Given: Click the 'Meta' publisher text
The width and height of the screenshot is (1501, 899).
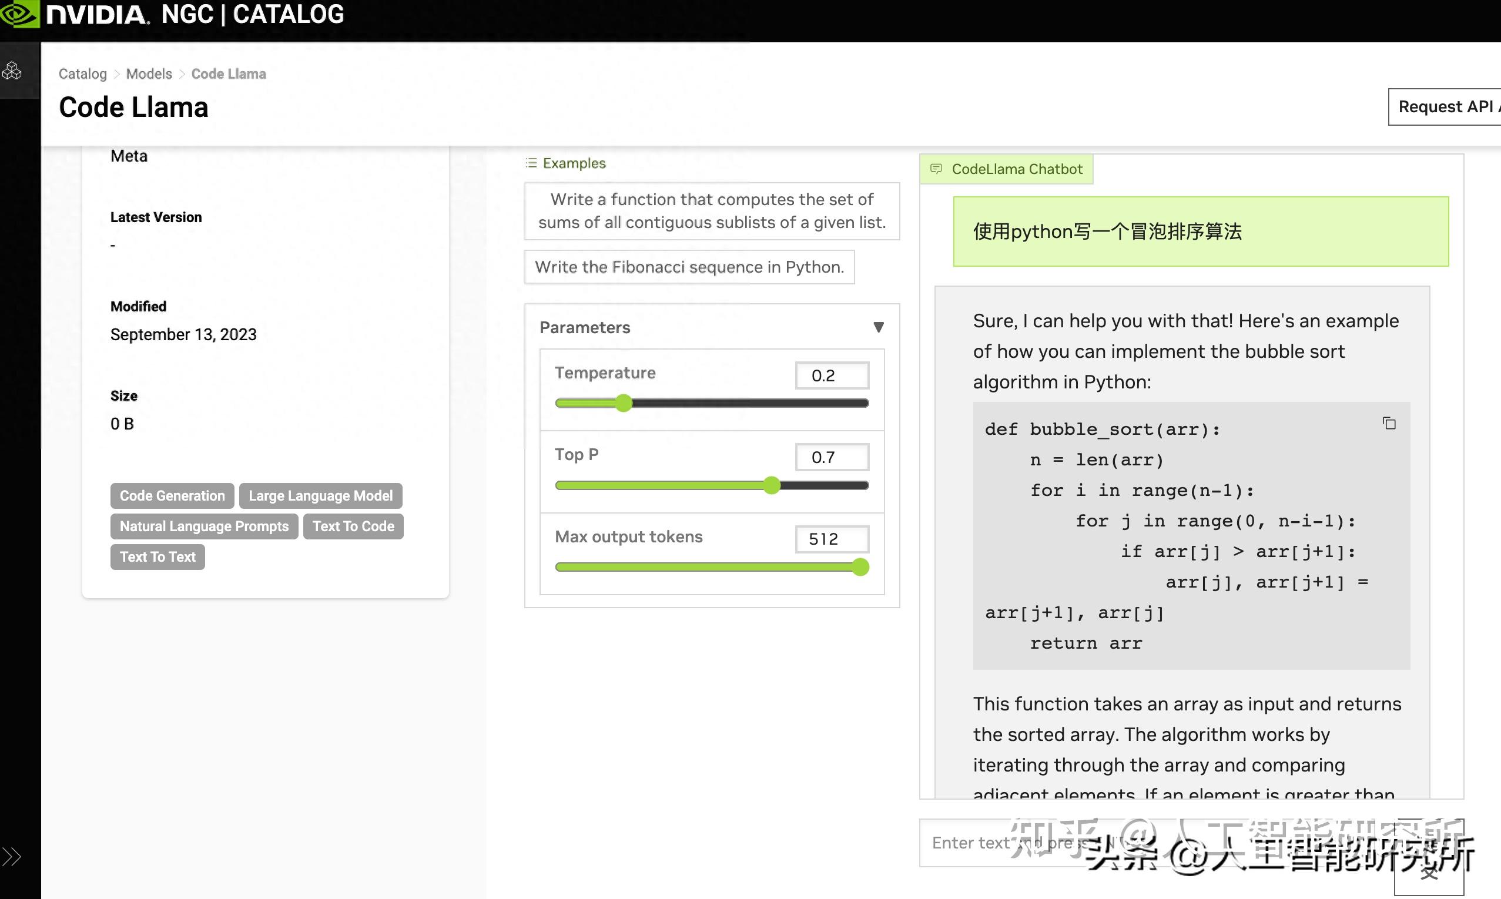Looking at the screenshot, I should 129,156.
